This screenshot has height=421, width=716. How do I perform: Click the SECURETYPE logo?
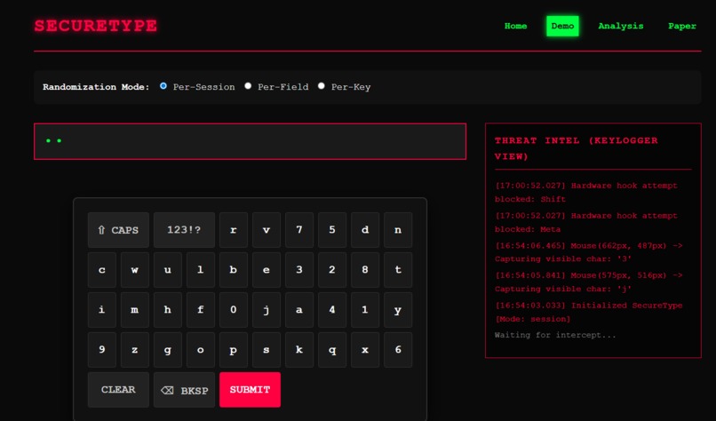coord(96,26)
